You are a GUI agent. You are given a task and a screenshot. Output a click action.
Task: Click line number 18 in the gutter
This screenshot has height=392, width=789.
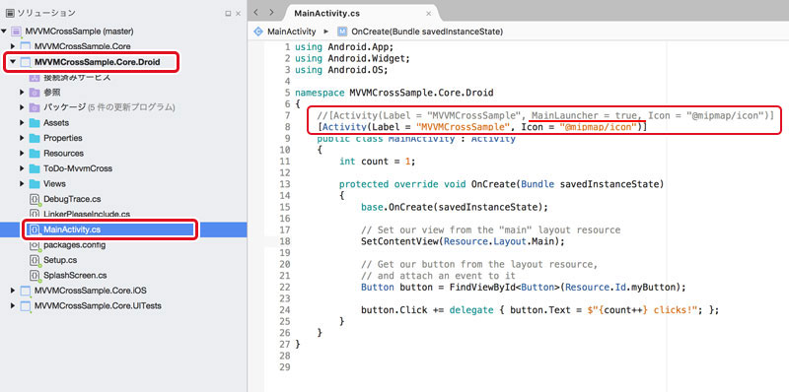point(284,241)
